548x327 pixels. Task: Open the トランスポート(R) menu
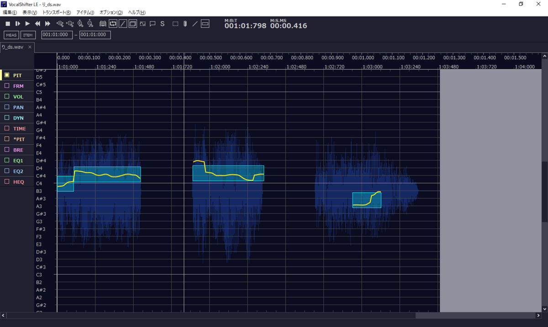(57, 12)
